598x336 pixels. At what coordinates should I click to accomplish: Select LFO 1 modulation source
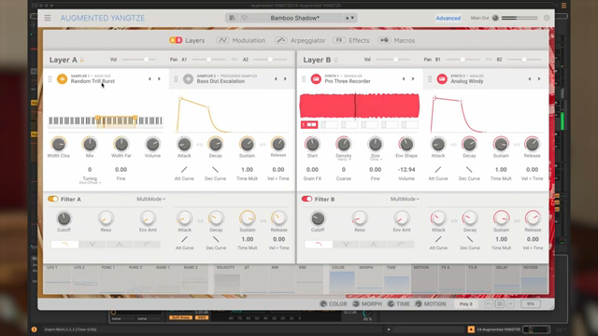click(58, 279)
